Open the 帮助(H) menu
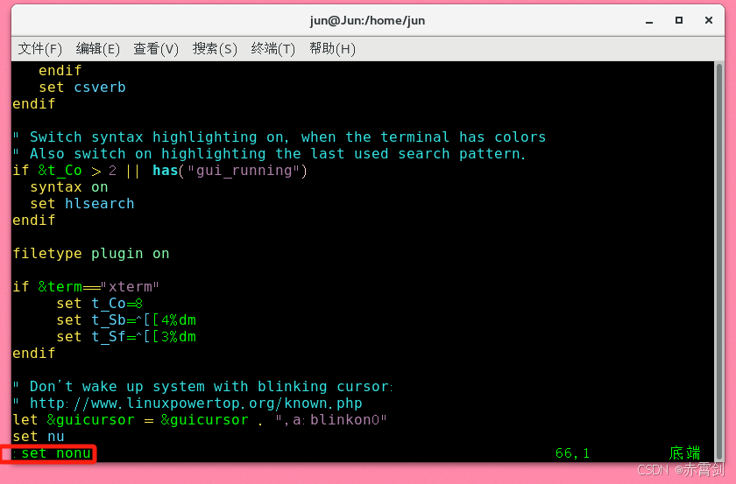 tap(332, 49)
